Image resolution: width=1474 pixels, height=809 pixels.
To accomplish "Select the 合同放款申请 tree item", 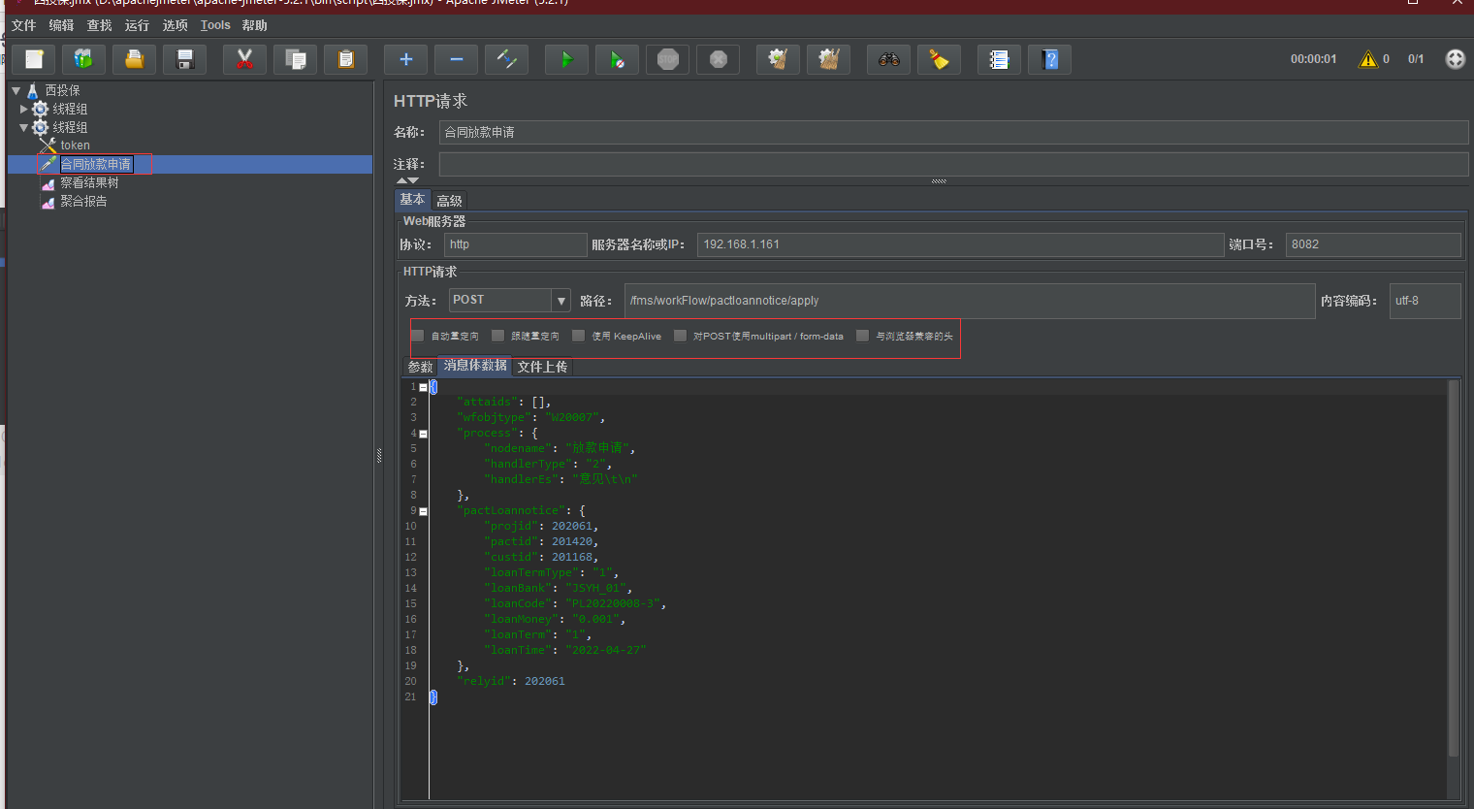I will pyautogui.click(x=96, y=165).
